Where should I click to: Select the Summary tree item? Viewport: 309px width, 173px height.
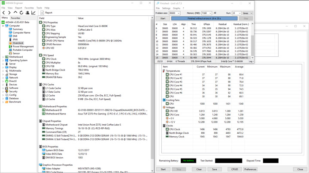coord(18,29)
